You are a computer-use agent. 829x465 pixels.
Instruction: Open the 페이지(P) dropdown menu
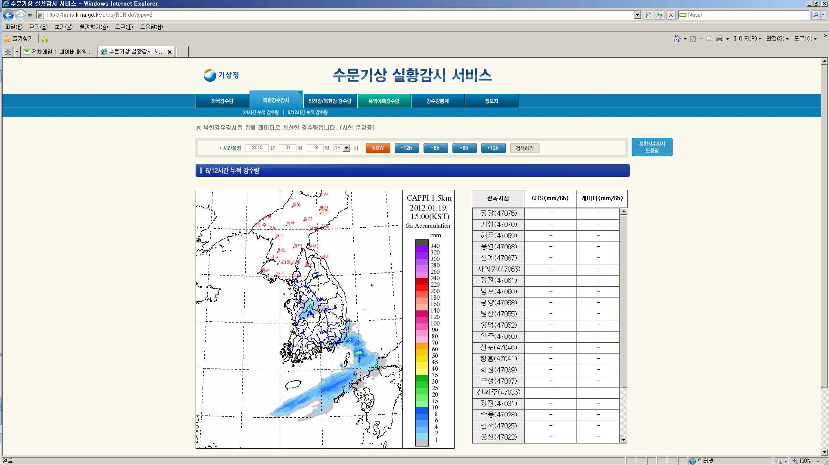[x=748, y=39]
